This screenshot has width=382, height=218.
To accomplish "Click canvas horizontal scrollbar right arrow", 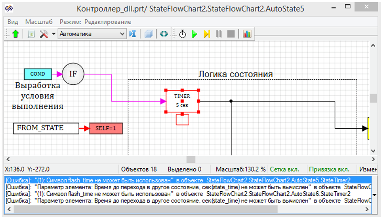I will [x=373, y=159].
